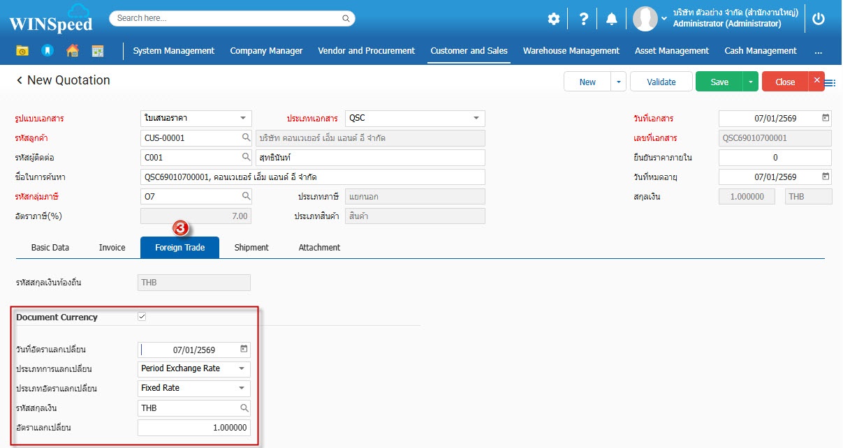The height and width of the screenshot is (448, 843).
Task: Open the Warehouse Management menu
Action: pyautogui.click(x=571, y=51)
